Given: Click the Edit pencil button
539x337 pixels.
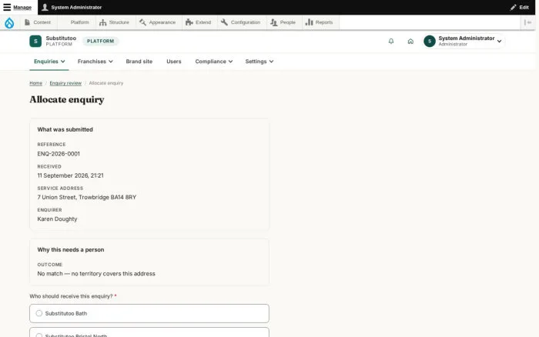Looking at the screenshot, I should 520,7.
